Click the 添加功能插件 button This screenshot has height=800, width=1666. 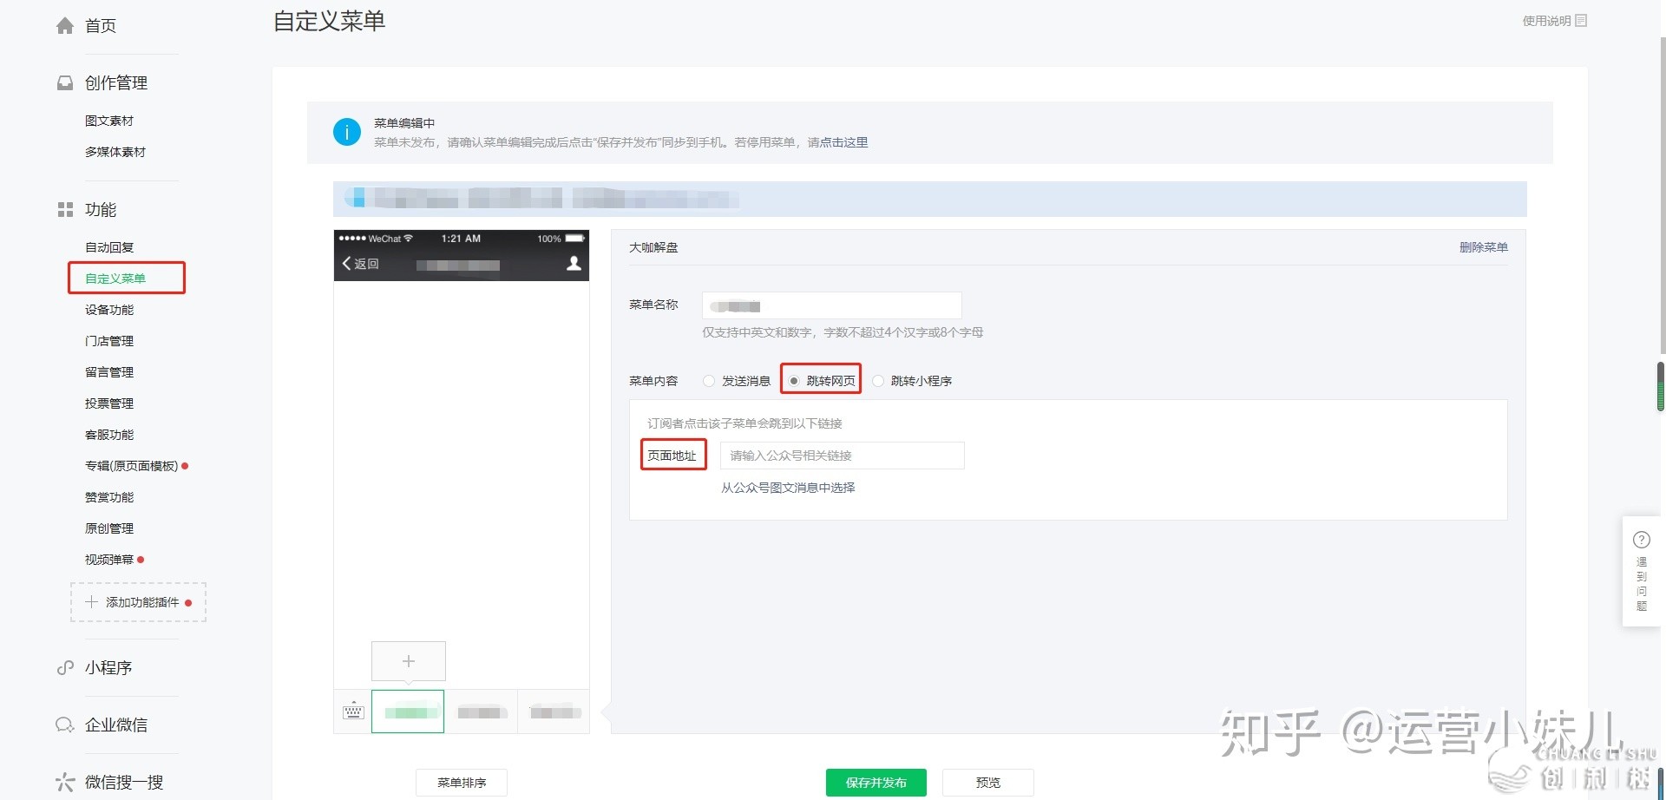point(138,602)
